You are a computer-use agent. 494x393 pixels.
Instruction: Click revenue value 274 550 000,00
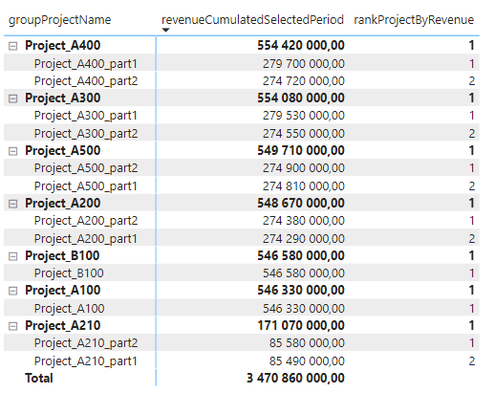(304, 134)
